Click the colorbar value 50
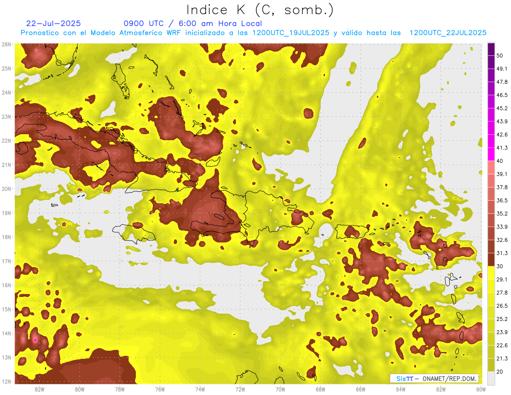The image size is (511, 395). coord(500,55)
